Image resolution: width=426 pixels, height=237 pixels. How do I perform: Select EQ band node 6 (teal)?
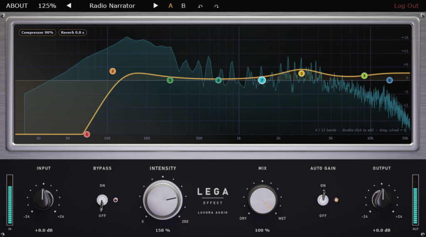click(x=218, y=80)
